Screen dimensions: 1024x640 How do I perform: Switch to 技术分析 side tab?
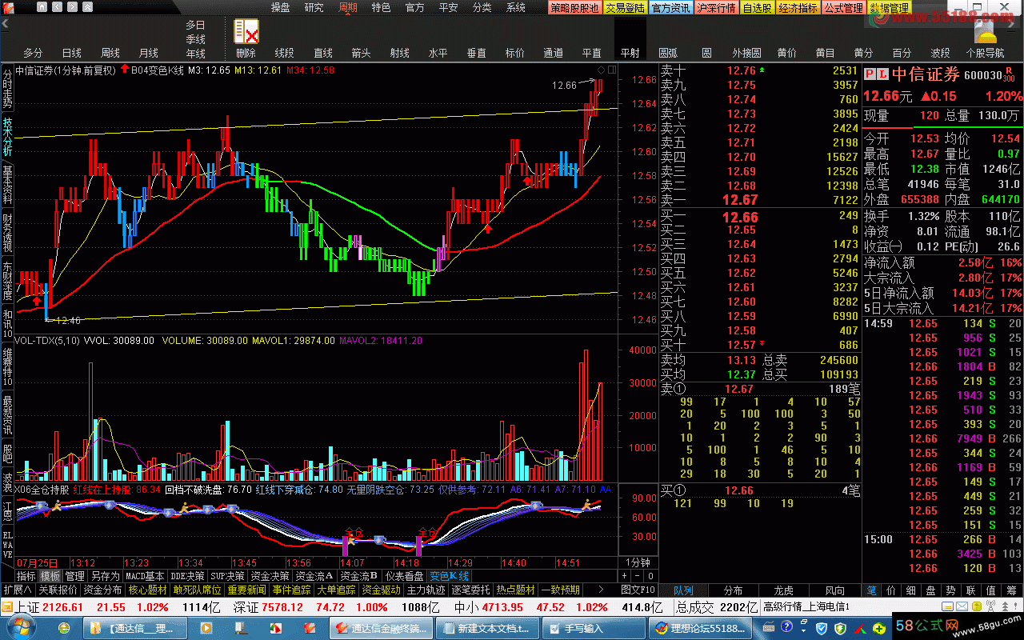click(x=7, y=137)
